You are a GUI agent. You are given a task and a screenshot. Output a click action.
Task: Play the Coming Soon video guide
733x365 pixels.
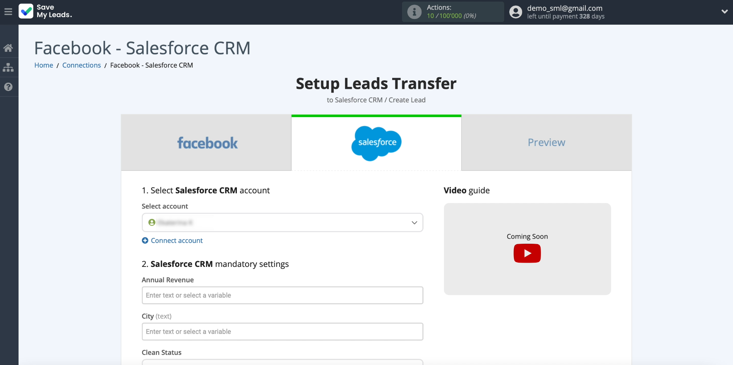(527, 253)
